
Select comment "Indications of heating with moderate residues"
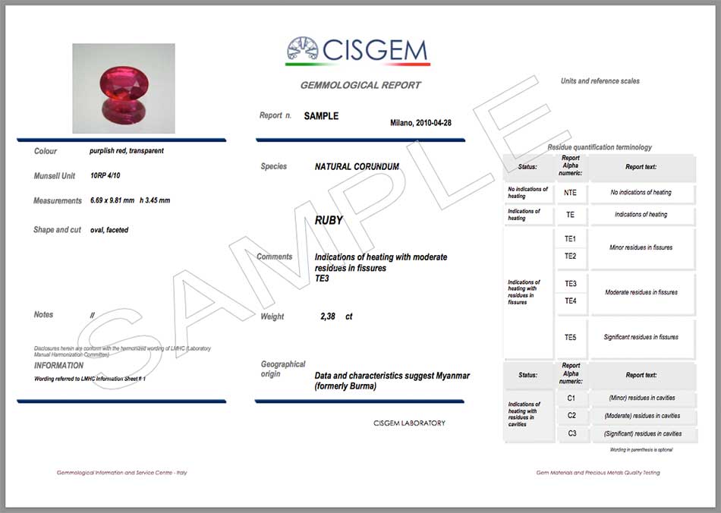tap(381, 263)
